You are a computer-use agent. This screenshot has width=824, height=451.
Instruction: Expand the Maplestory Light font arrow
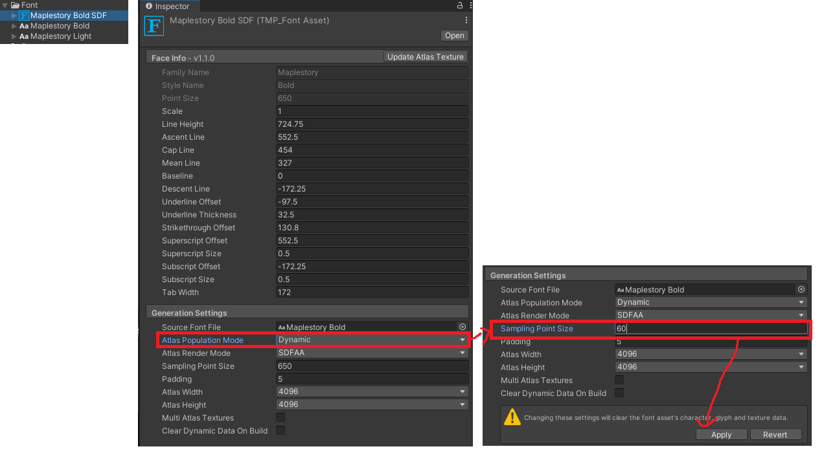pos(14,36)
